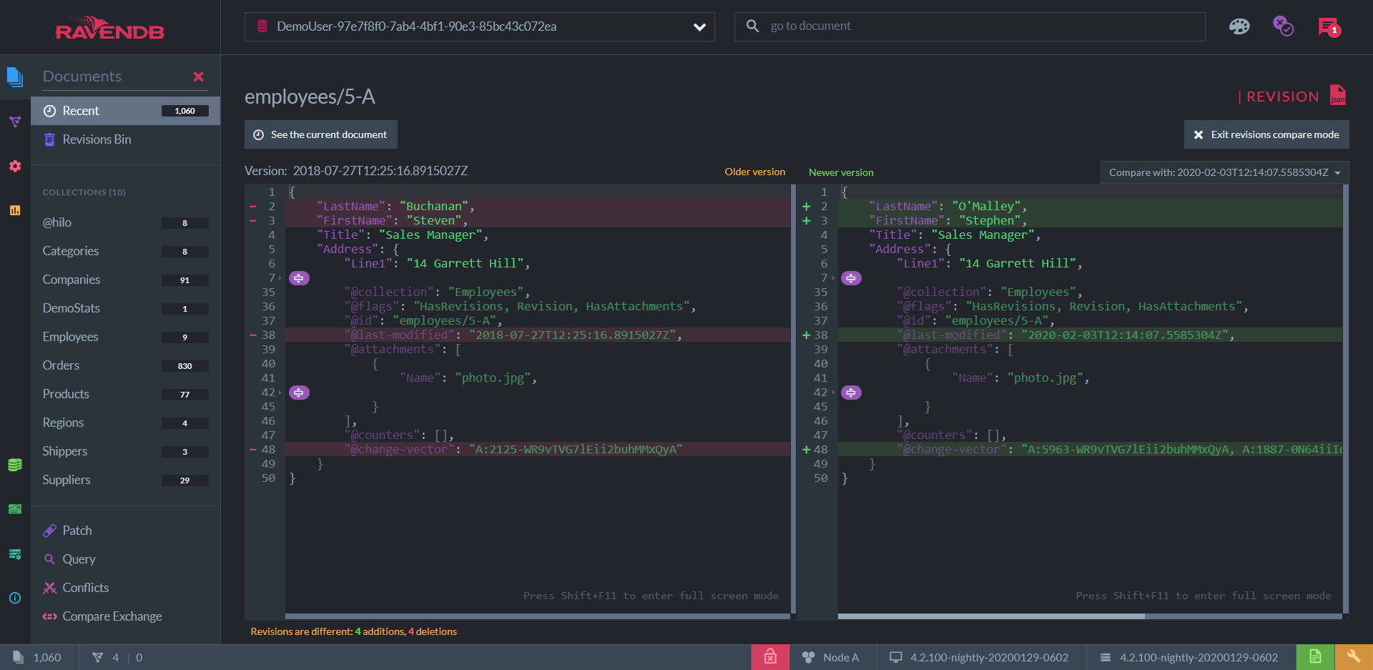Click the red JSON revision file icon
This screenshot has width=1373, height=670.
coord(1337,95)
